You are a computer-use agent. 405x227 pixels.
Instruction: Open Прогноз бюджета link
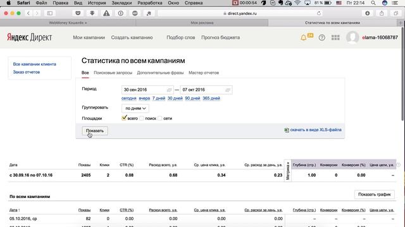[221, 38]
